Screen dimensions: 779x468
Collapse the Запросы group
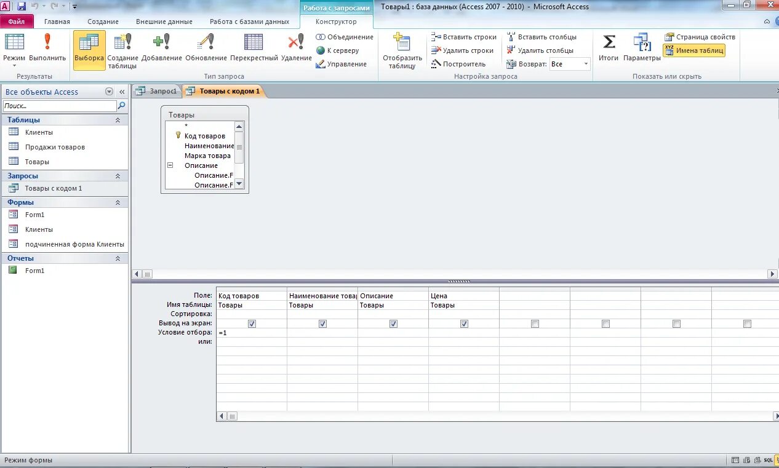(x=118, y=176)
